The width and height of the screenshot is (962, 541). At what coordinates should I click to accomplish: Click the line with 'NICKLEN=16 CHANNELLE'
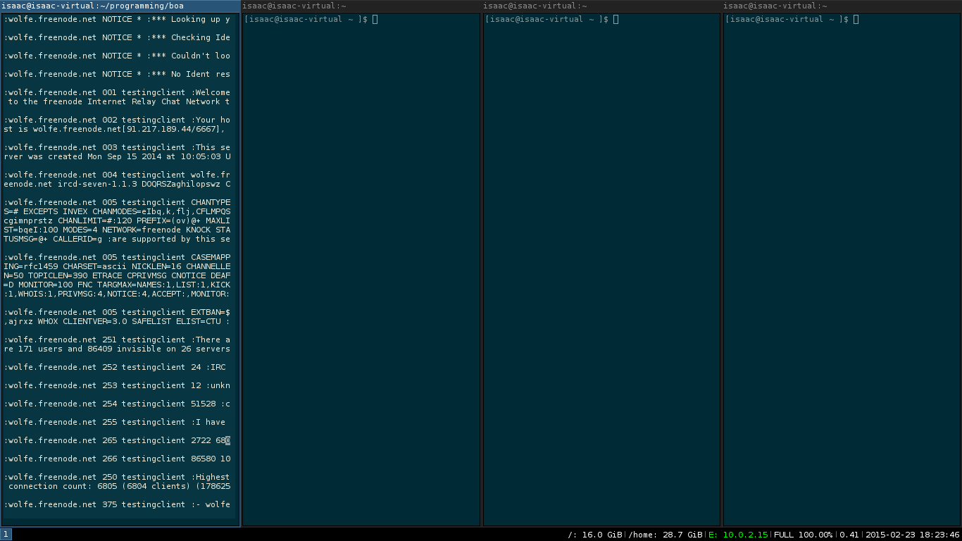(117, 266)
